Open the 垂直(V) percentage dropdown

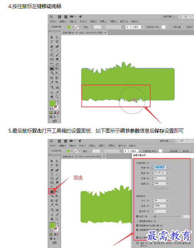167,206
